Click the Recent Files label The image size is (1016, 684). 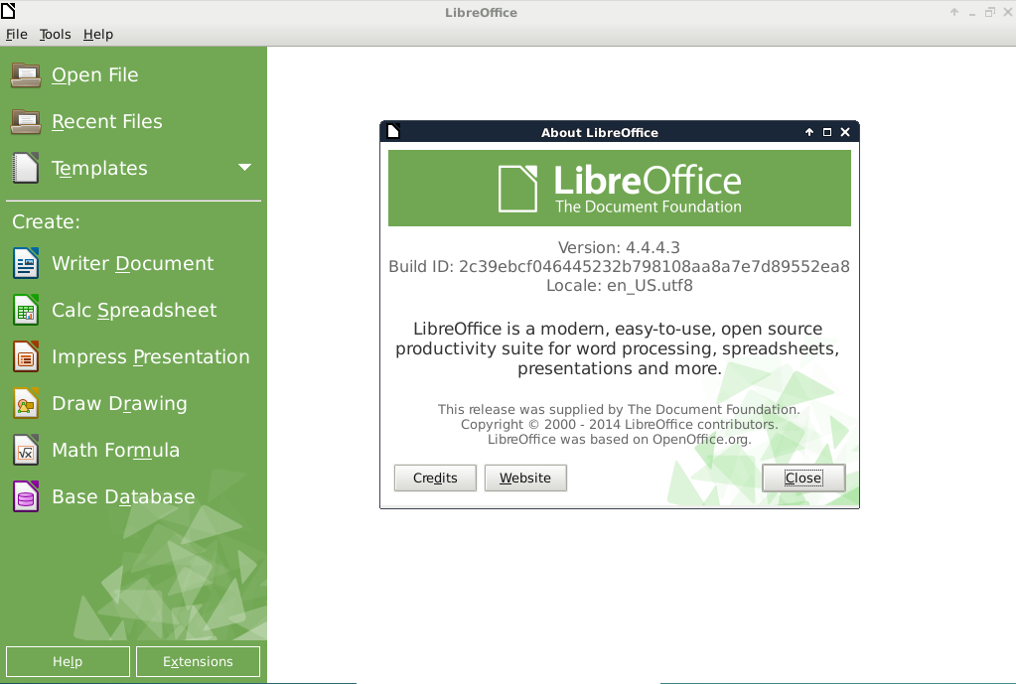(107, 122)
